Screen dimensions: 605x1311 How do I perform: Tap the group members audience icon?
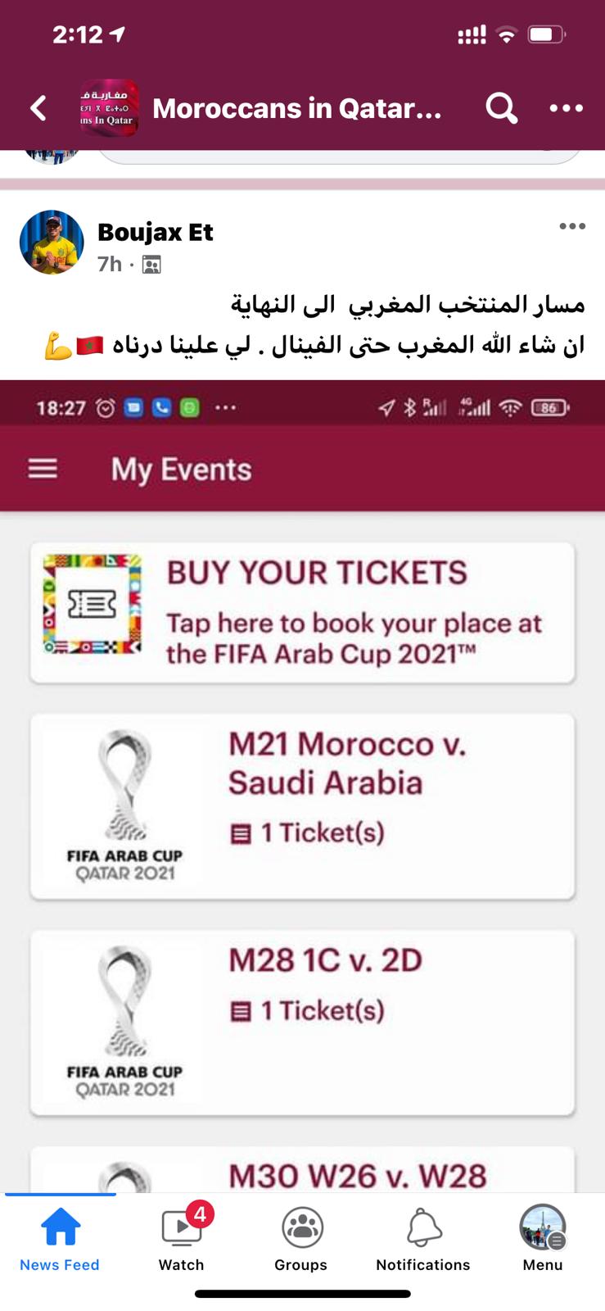tap(151, 265)
